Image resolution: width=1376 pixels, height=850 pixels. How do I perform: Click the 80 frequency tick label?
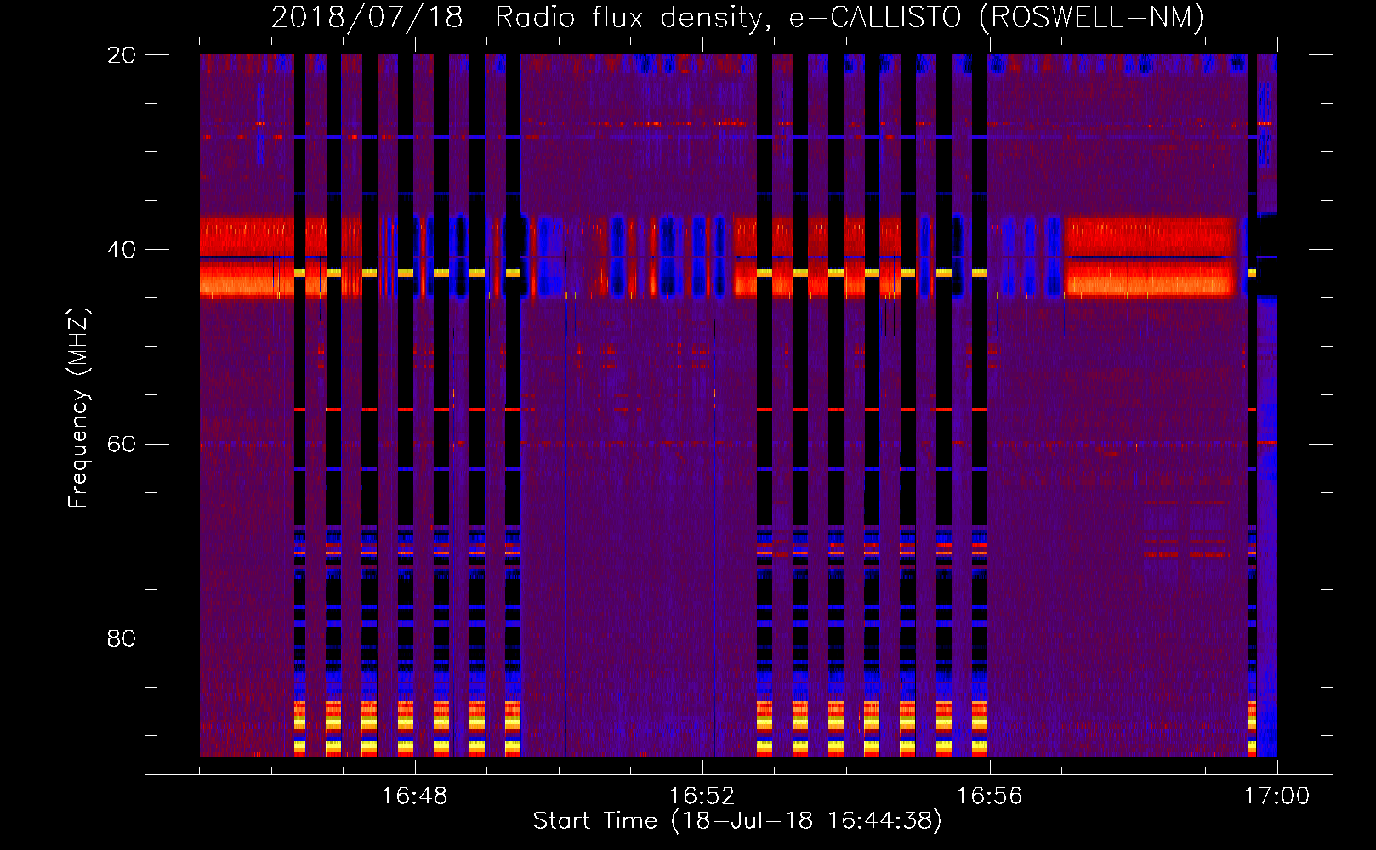point(122,638)
